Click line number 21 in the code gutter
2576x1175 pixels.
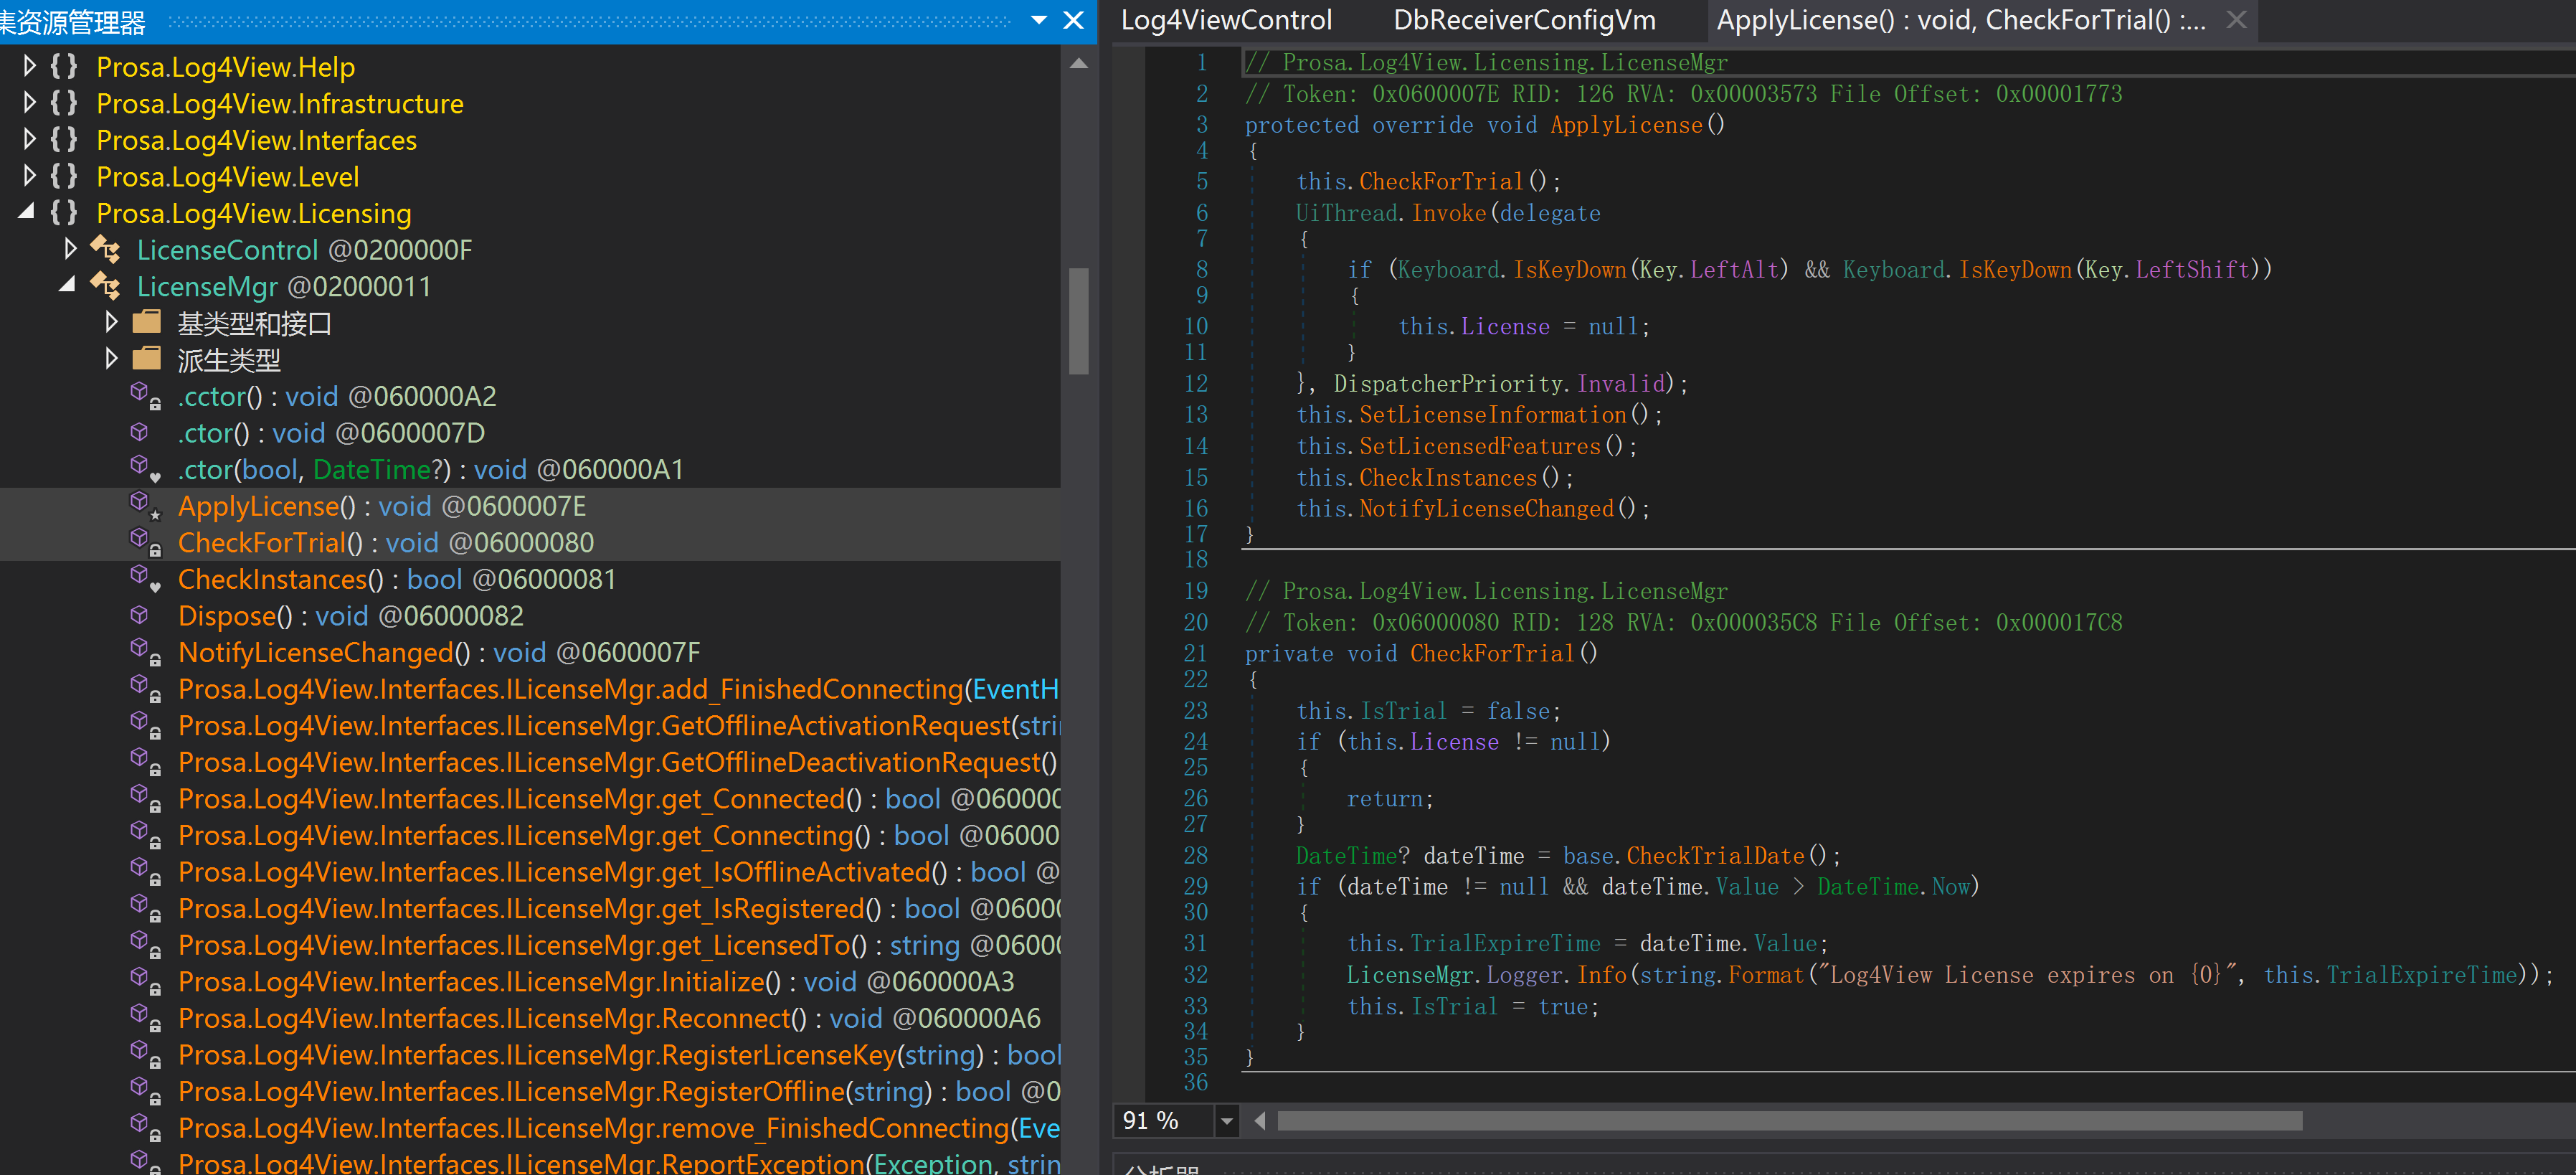click(x=1195, y=653)
